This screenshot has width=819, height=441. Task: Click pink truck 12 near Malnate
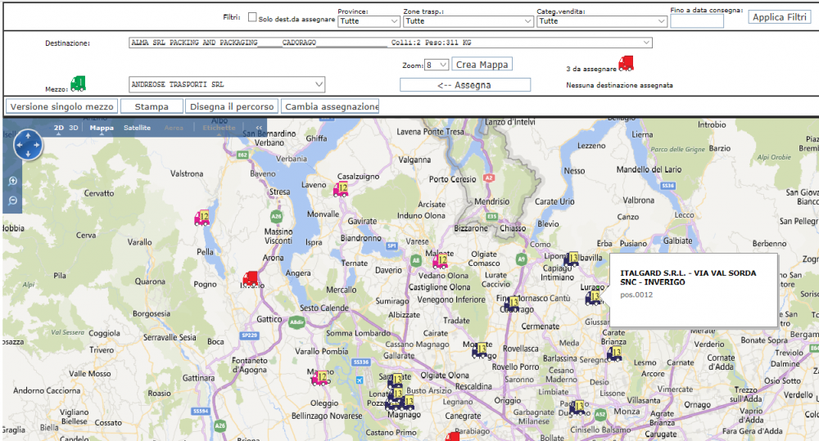441,261
